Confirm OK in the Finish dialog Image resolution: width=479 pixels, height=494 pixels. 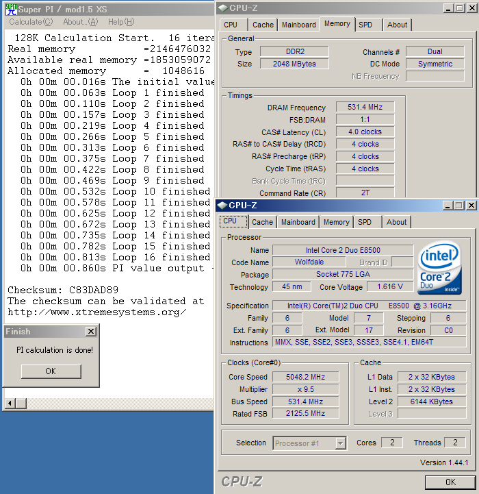click(51, 371)
